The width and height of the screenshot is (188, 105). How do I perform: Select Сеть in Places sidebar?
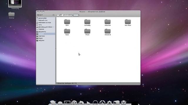[x=46, y=25]
